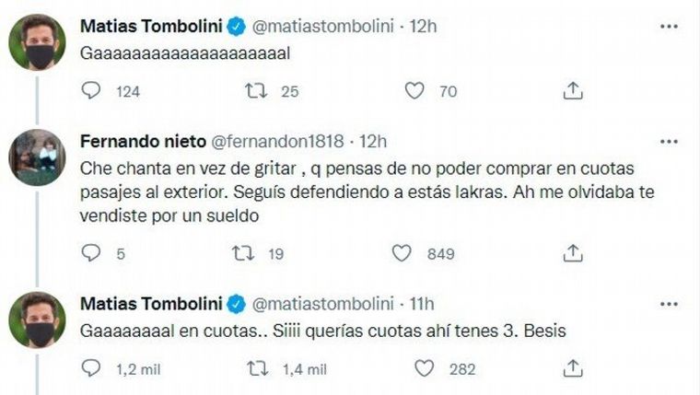Like the 'Gaaaal en cuotas' tweet
Image resolution: width=700 pixels, height=395 pixels.
tap(424, 368)
